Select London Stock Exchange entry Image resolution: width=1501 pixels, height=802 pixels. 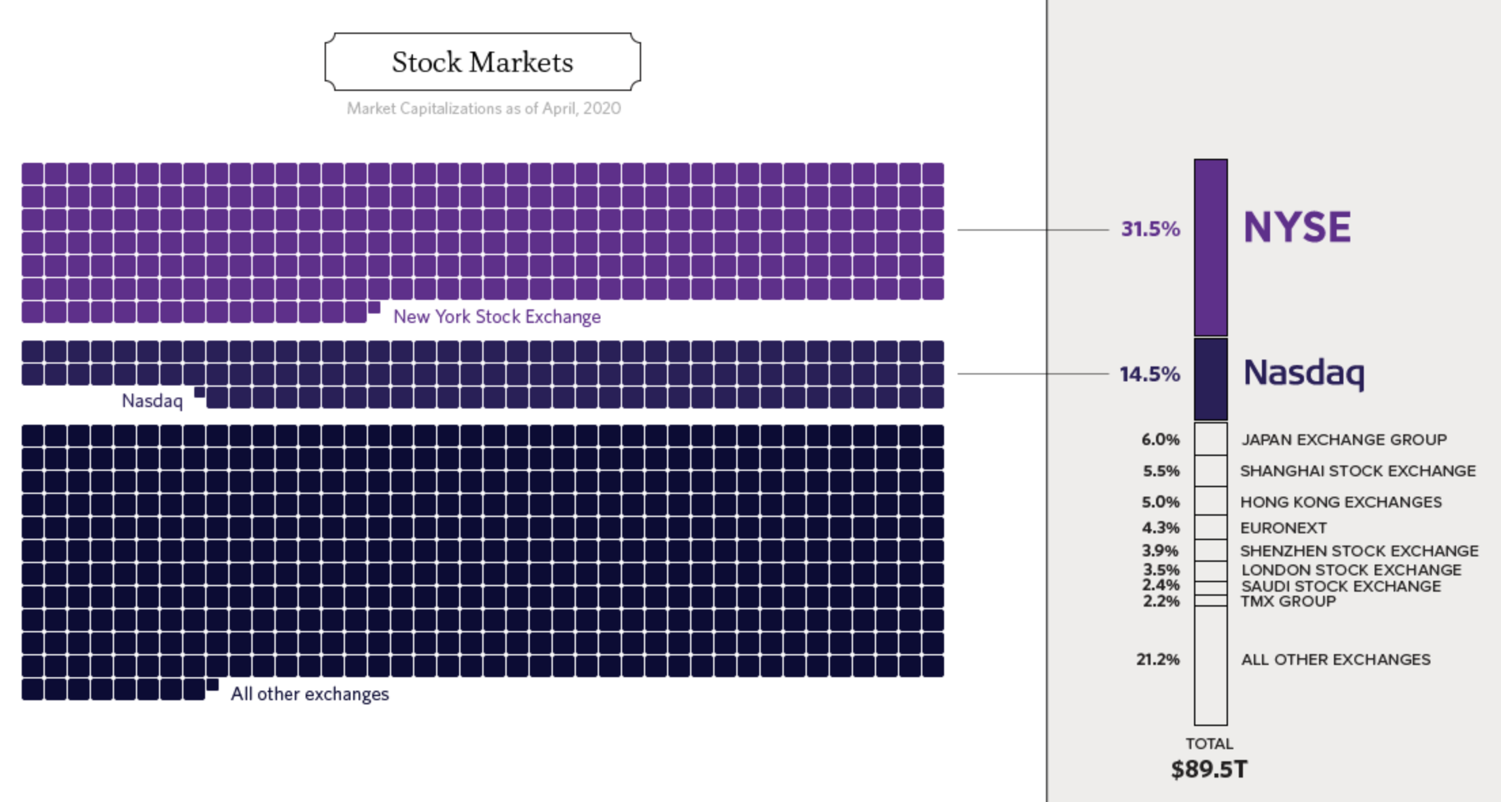coord(1351,570)
